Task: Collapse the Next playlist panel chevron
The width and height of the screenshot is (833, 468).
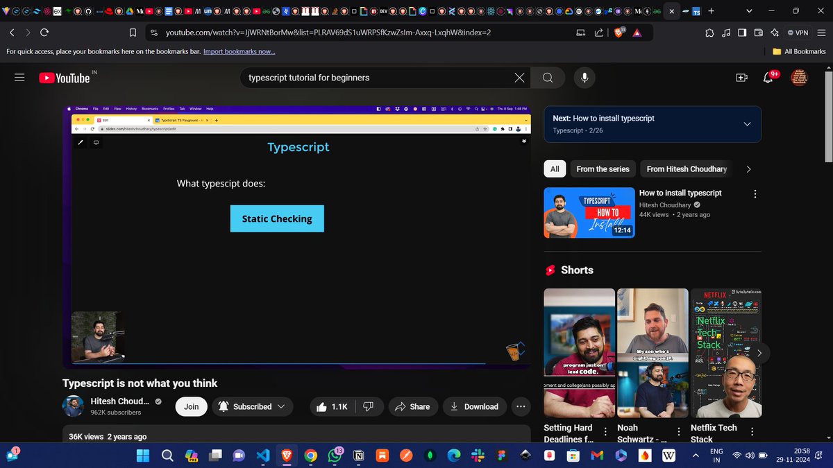Action: (747, 124)
